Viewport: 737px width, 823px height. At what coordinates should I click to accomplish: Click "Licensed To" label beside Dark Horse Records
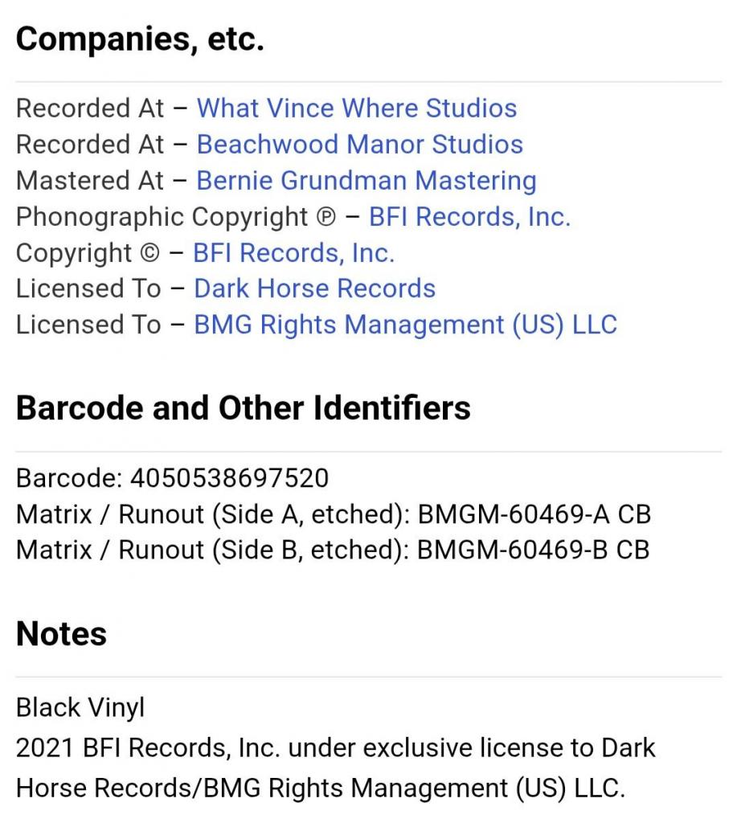click(88, 289)
